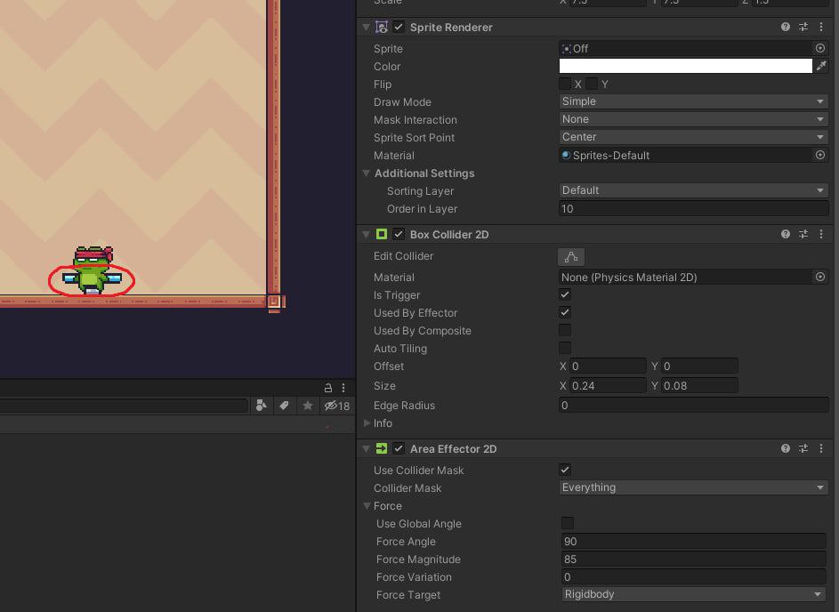839x612 pixels.
Task: Click the Force Variation field
Action: coord(693,576)
